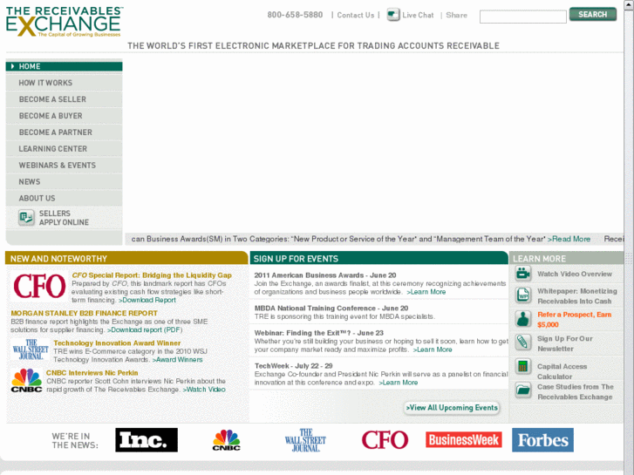
Task: Click Sign Up For Our Newsletter text
Action: pos(565,343)
